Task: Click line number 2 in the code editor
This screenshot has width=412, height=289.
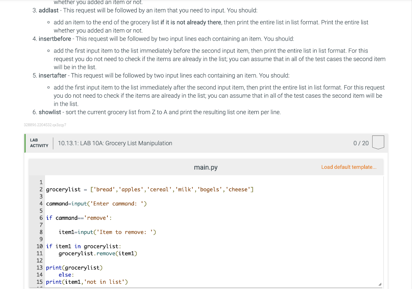Action: [41, 189]
